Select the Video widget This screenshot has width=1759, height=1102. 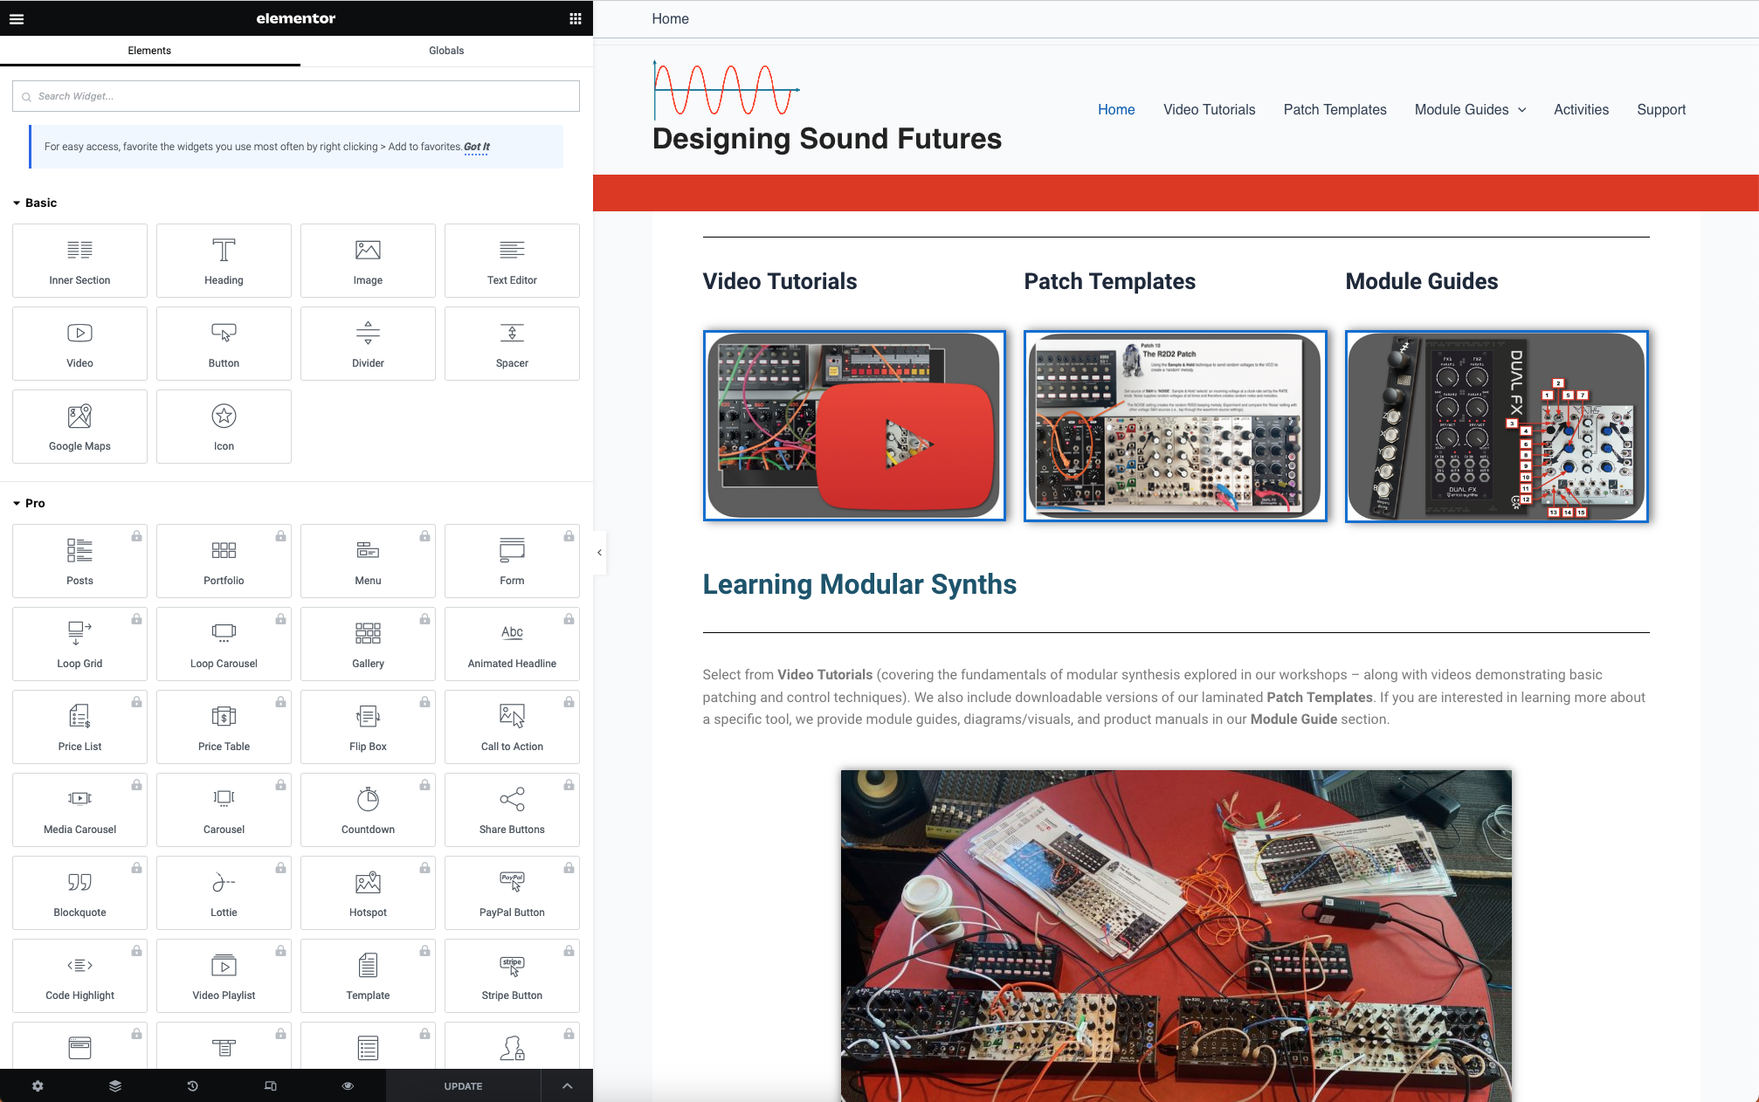point(79,343)
